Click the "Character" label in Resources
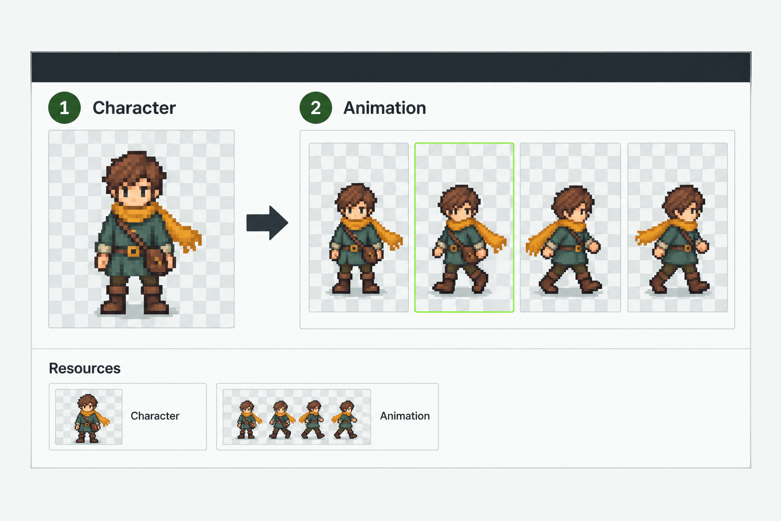The height and width of the screenshot is (521, 781). (x=155, y=416)
